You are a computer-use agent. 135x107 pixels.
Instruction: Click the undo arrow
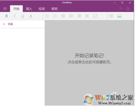click(121, 9)
